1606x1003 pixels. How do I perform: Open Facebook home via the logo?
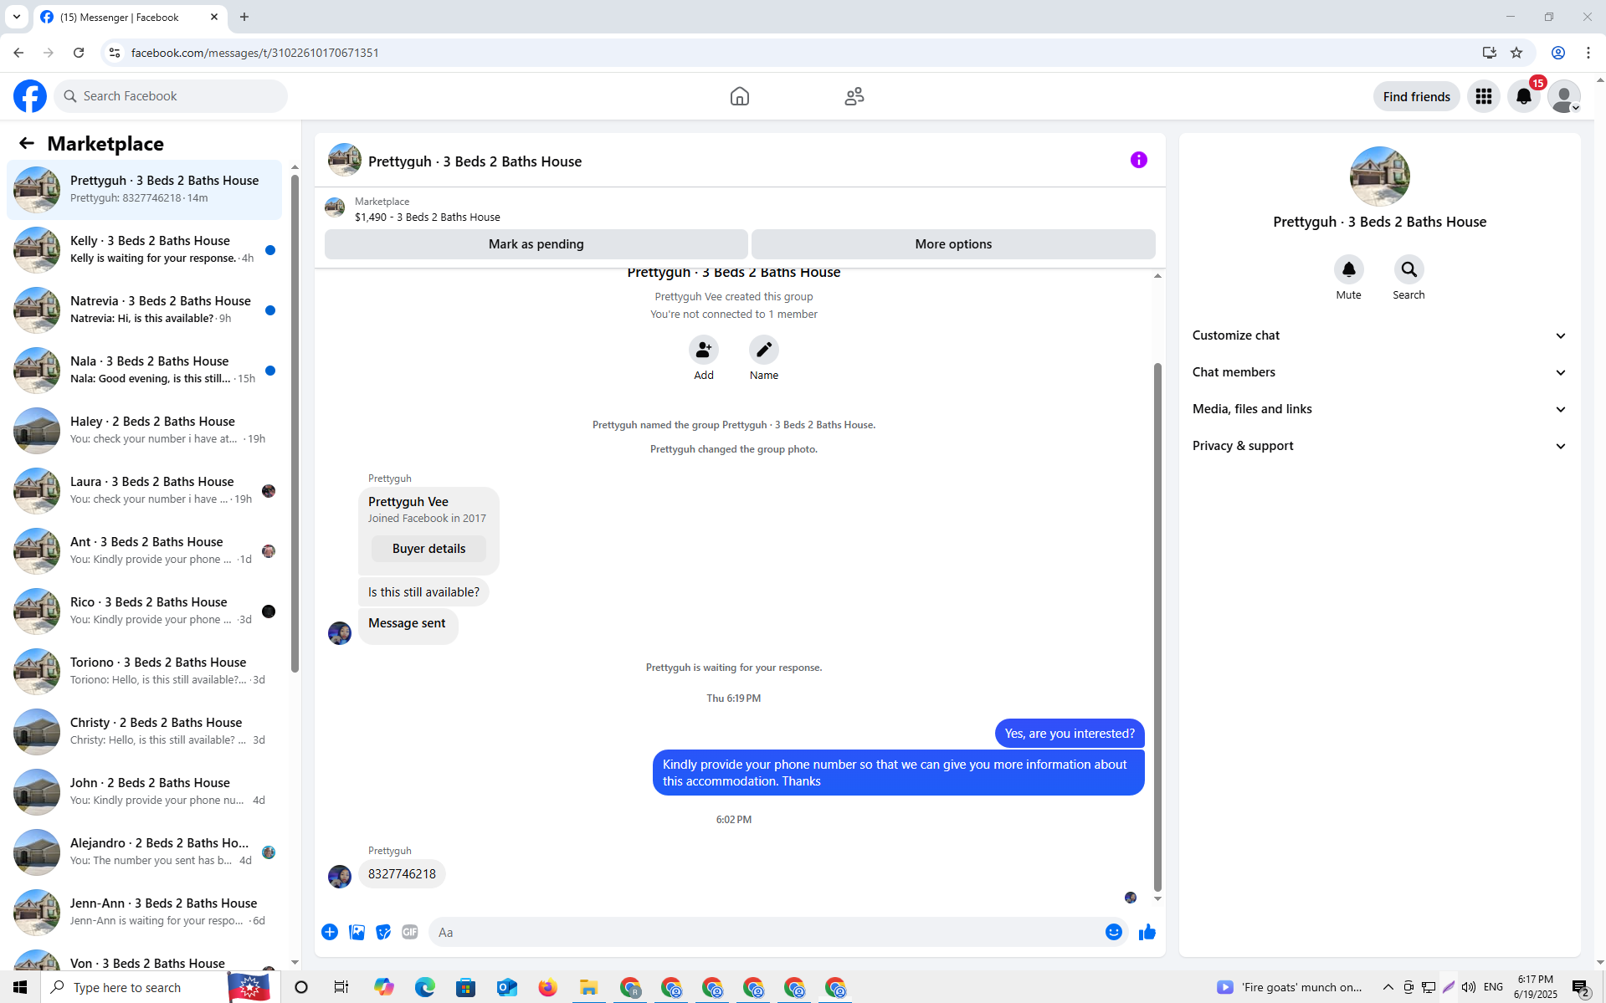tap(30, 96)
